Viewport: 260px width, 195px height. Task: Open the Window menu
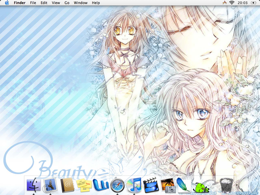[x=81, y=3]
